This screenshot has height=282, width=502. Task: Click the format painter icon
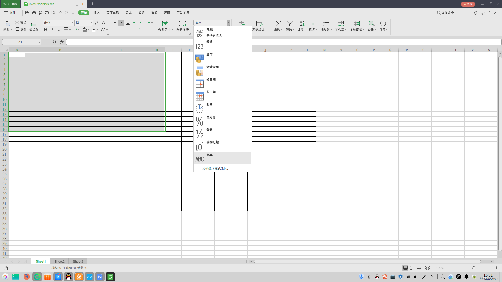tap(34, 24)
